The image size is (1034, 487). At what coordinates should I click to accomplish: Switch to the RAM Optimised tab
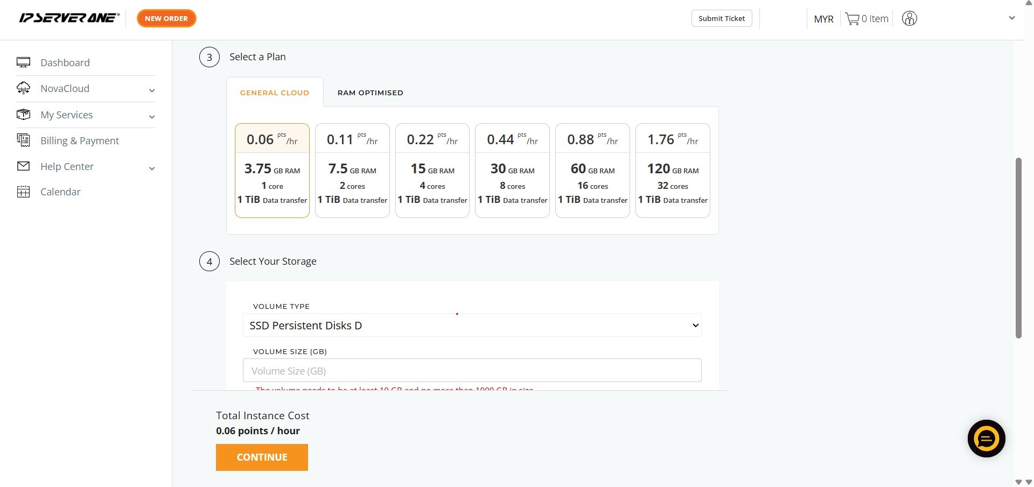[x=370, y=93]
